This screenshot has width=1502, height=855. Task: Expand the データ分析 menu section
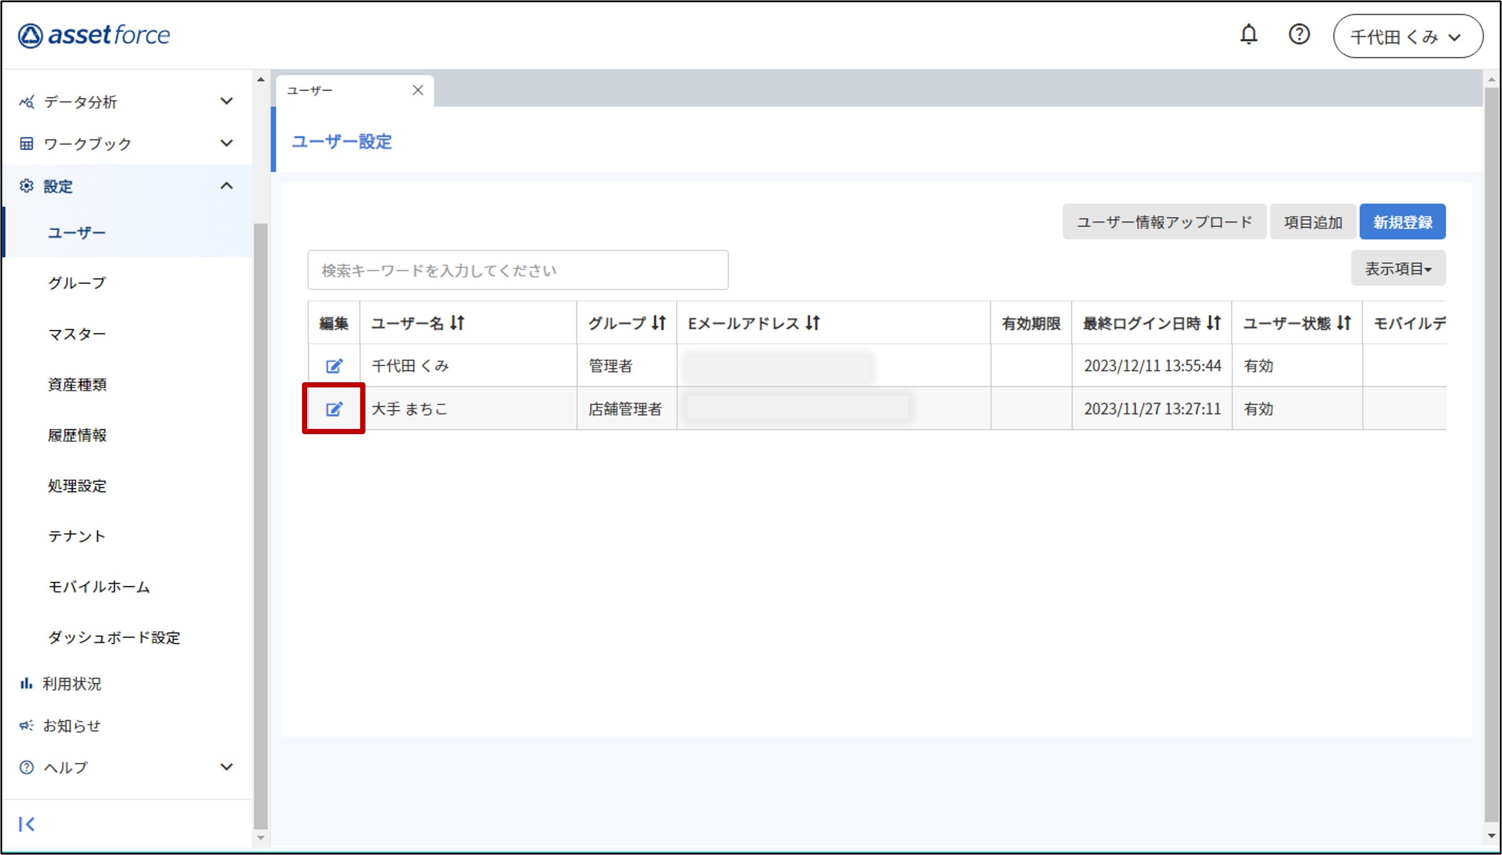227,101
